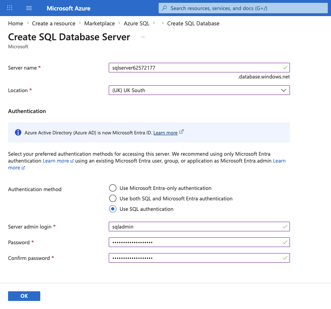Select Use Microsoft Entra-only authentication
This screenshot has height=309, width=331.
coord(113,188)
